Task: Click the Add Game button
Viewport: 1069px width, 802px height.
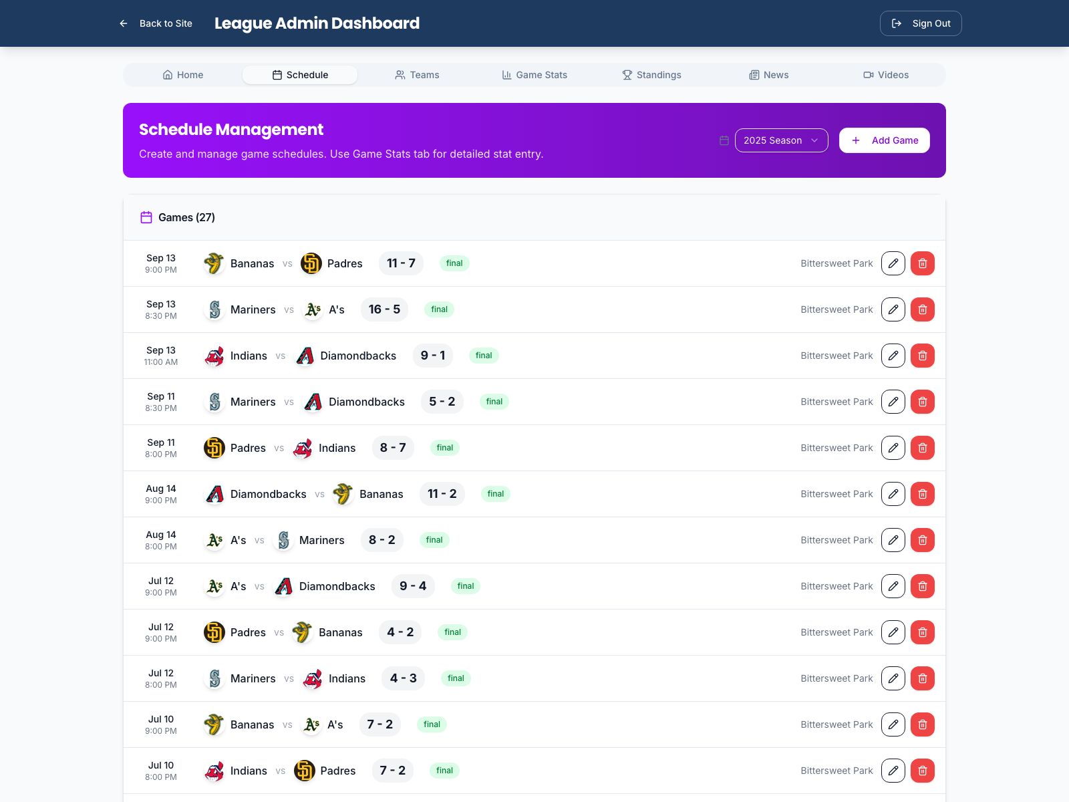Action: click(x=884, y=140)
